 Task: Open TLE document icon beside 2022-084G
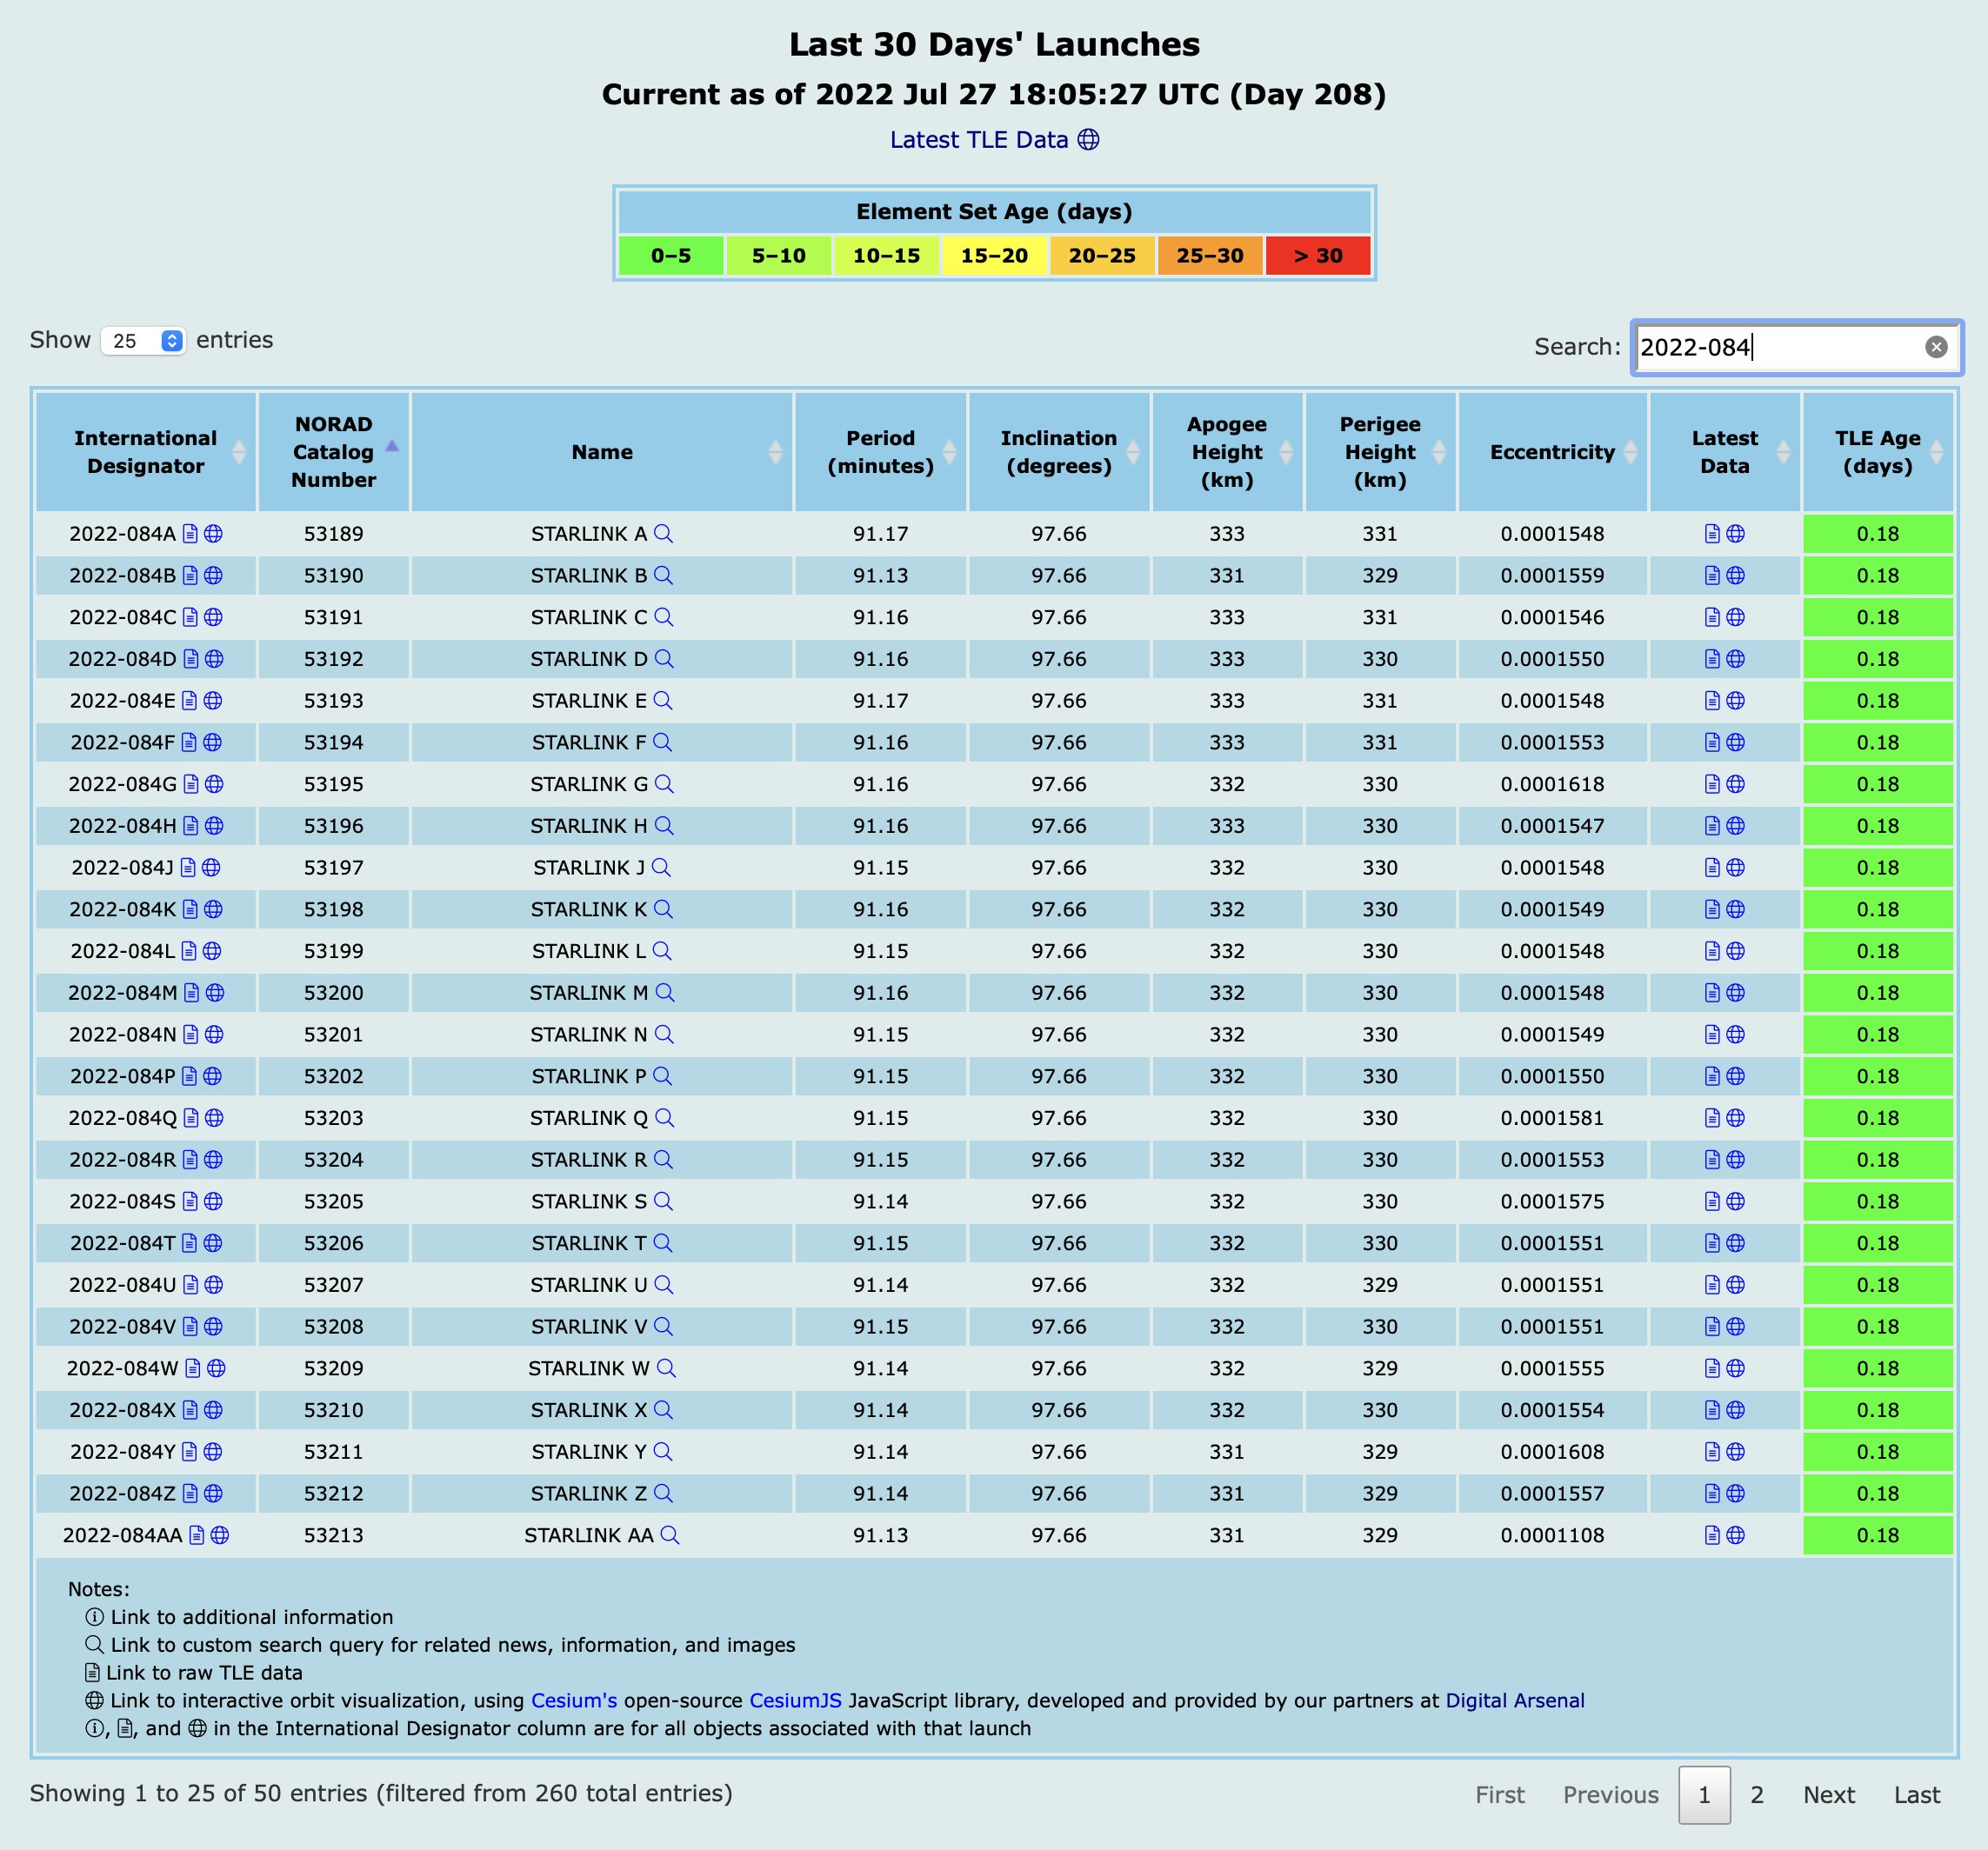coord(191,784)
